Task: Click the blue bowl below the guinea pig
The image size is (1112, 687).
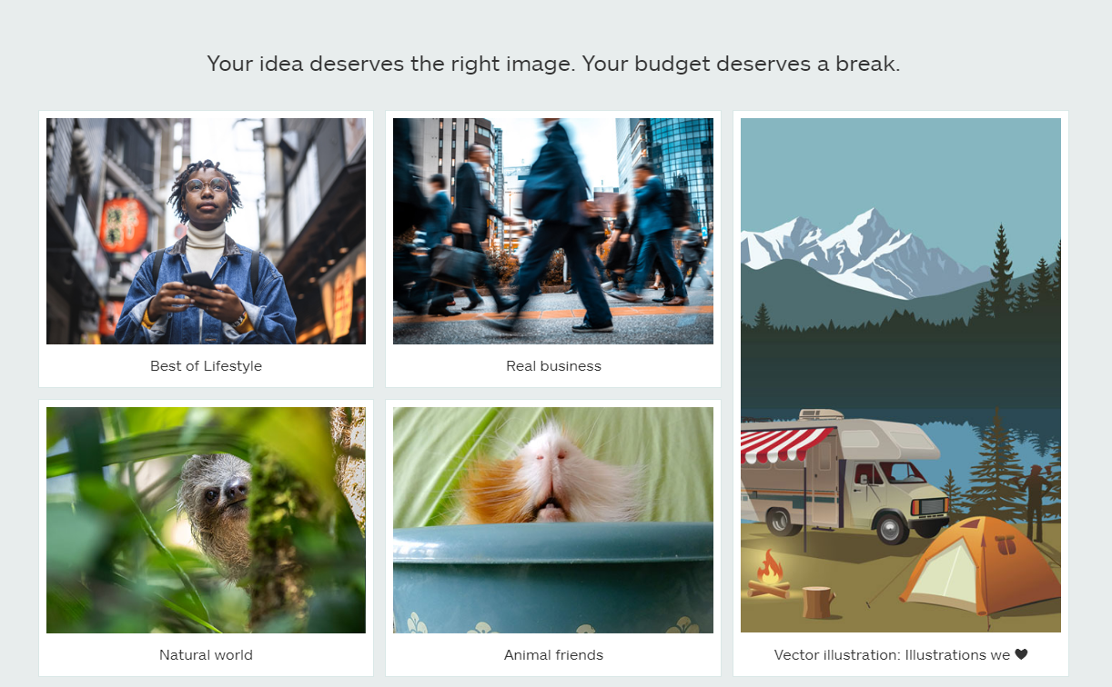Action: [553, 578]
